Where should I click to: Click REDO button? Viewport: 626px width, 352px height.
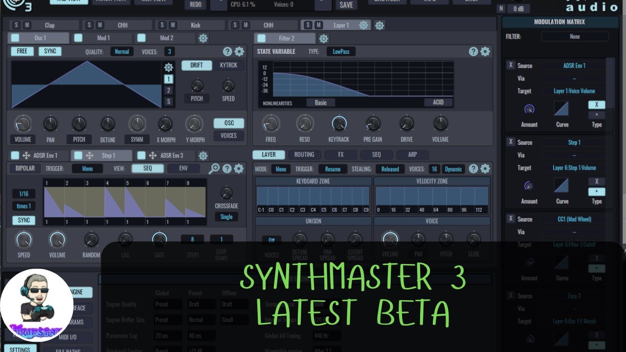[195, 5]
